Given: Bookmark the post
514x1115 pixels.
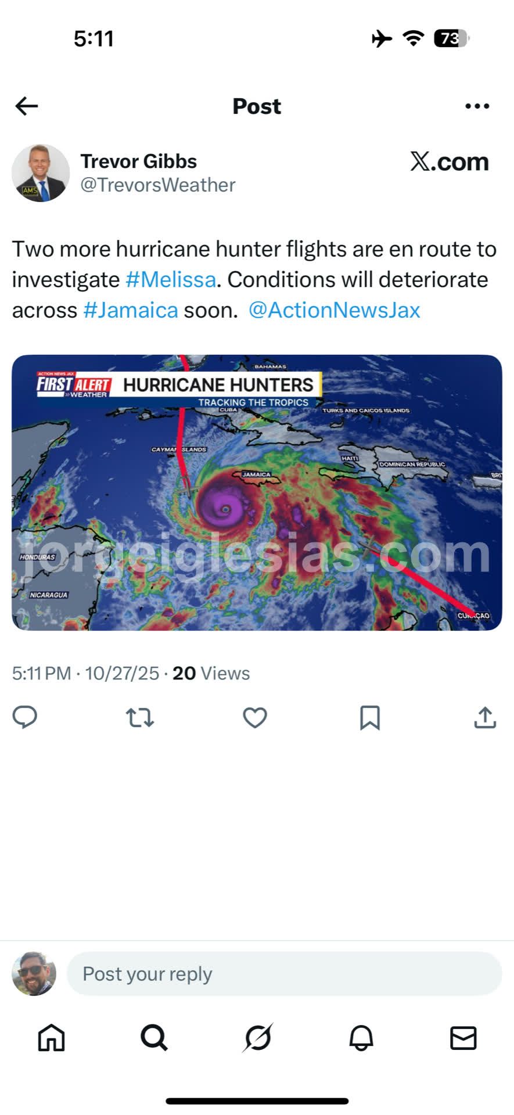Looking at the screenshot, I should tap(370, 718).
